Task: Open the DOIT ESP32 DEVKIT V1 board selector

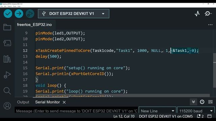Action: point(74,13)
